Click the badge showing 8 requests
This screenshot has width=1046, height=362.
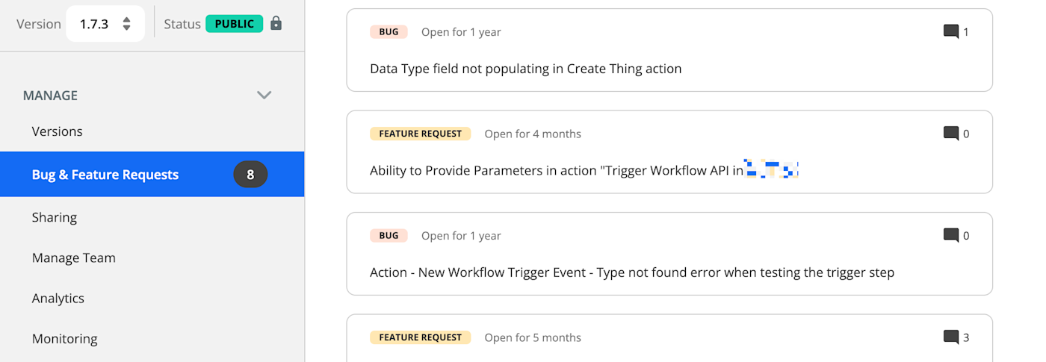coord(250,175)
